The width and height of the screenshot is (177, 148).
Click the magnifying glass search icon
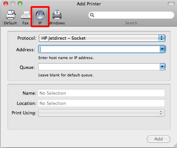coord(92,15)
